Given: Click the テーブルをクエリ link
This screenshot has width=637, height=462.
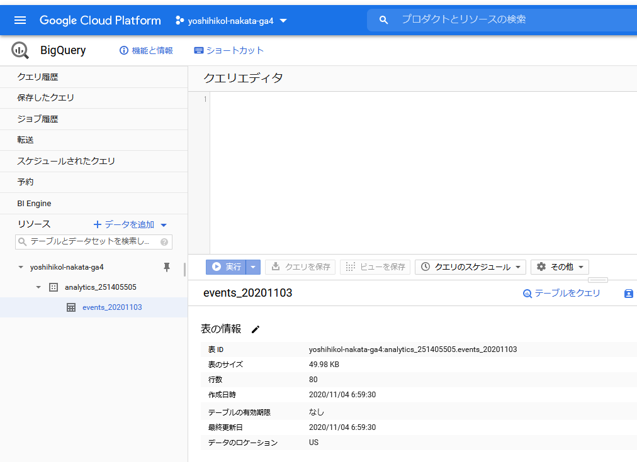Looking at the screenshot, I should pos(561,294).
